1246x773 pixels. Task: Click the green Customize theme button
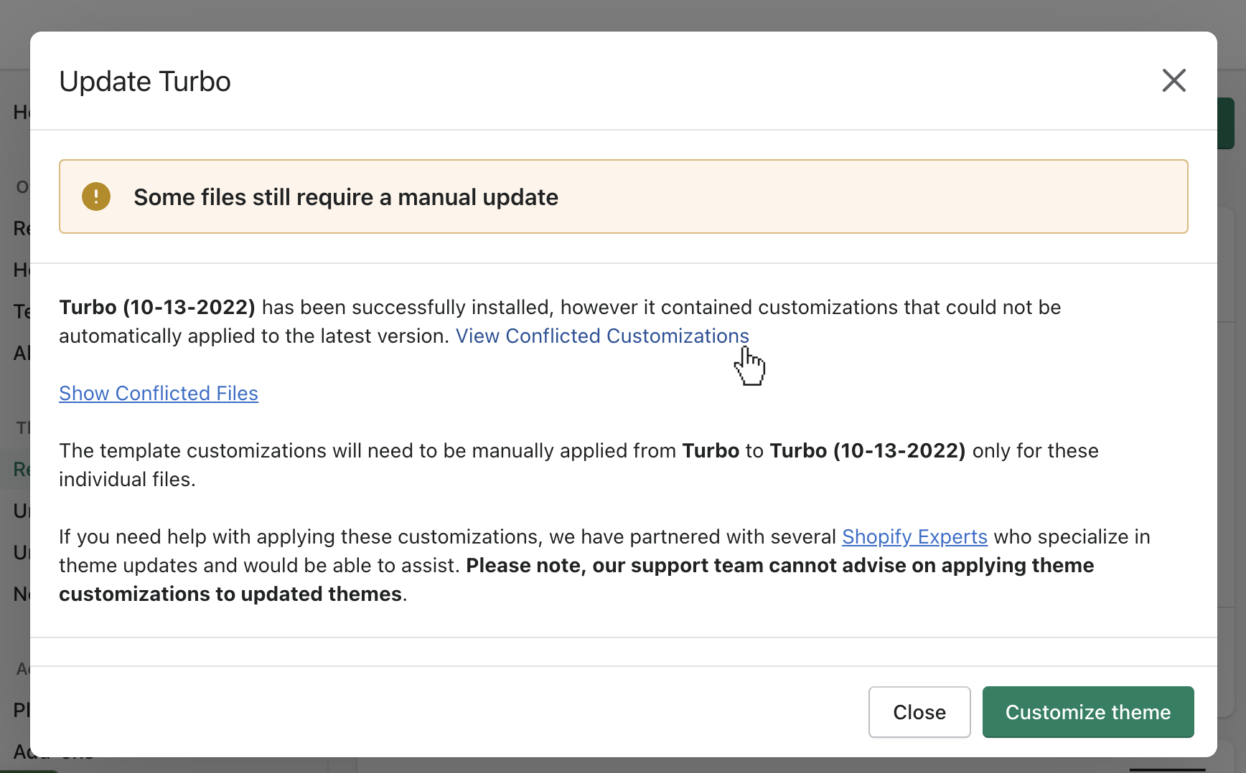[1087, 712]
